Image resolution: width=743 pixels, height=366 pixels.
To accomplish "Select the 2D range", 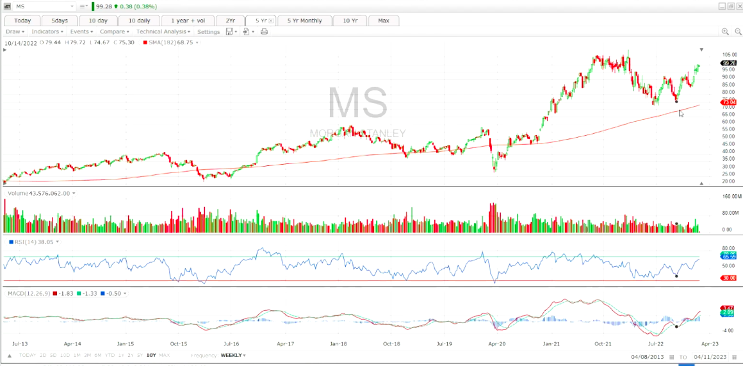I will tap(43, 355).
